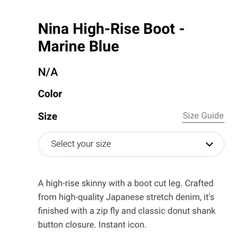Viewport: 242px width, 242px height.
Task: Click the 'Select your size' placeholder text
Action: pos(81,144)
